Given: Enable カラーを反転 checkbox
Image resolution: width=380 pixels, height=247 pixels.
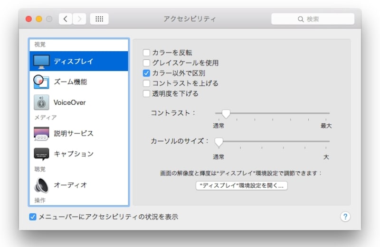Looking at the screenshot, I should click(146, 53).
